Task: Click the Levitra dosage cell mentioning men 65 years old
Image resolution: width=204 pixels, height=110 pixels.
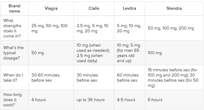Action: coord(129,53)
